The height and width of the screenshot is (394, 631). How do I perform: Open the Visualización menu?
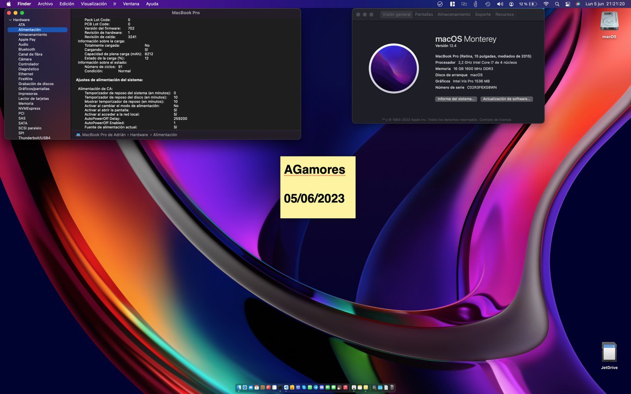tap(94, 3)
